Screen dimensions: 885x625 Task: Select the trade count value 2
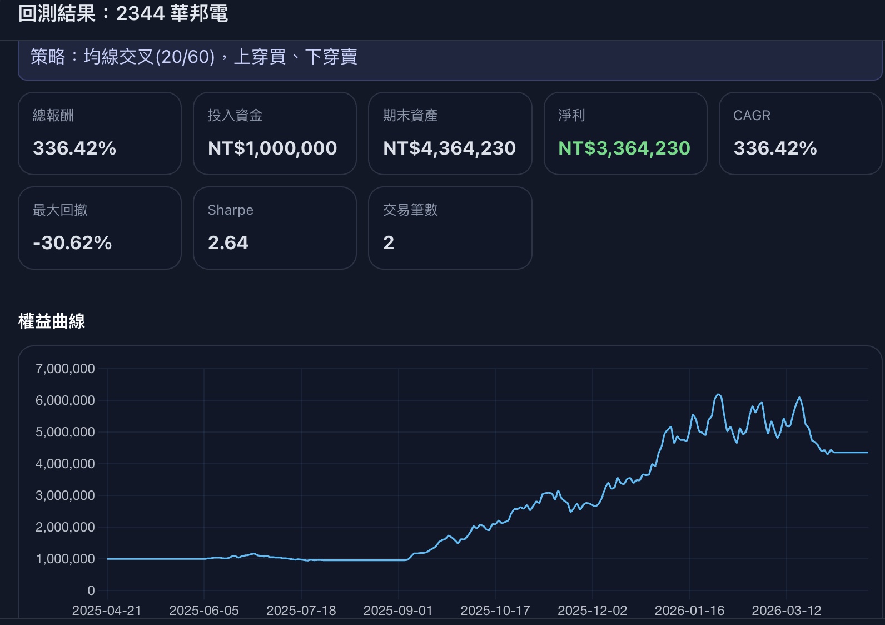[x=389, y=242]
